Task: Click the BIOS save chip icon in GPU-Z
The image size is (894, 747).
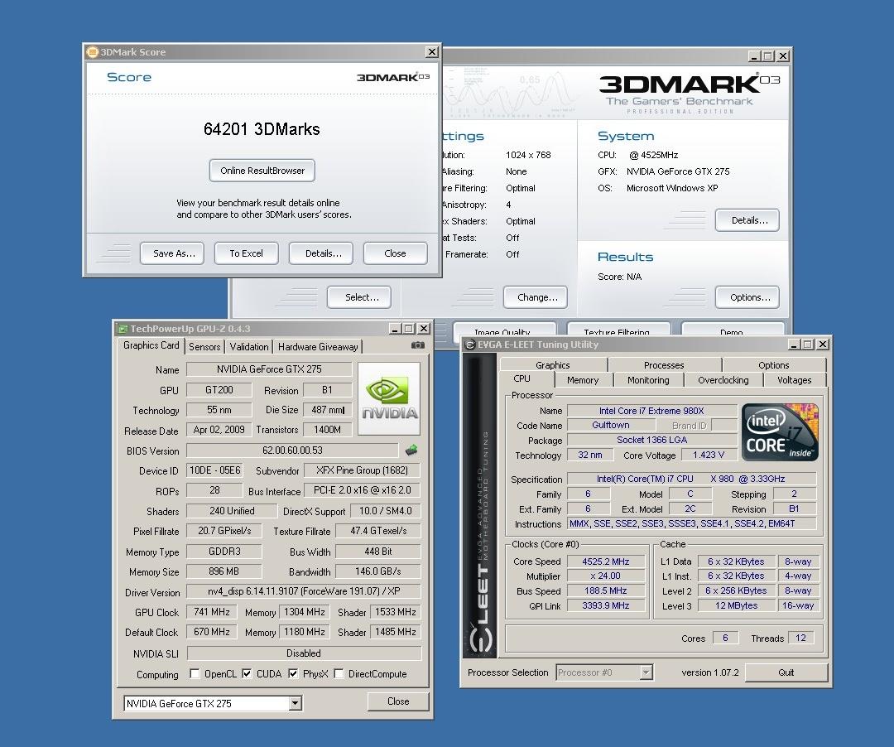Action: 411,451
